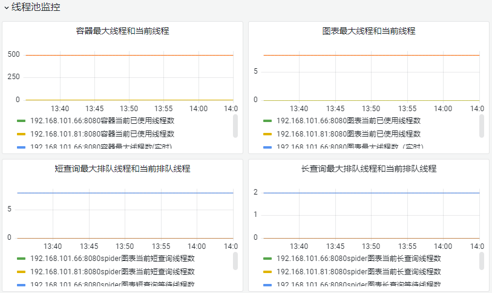
Task: Click legend scrollbar in 长查询最大排队线程 panel
Action: pos(482,262)
